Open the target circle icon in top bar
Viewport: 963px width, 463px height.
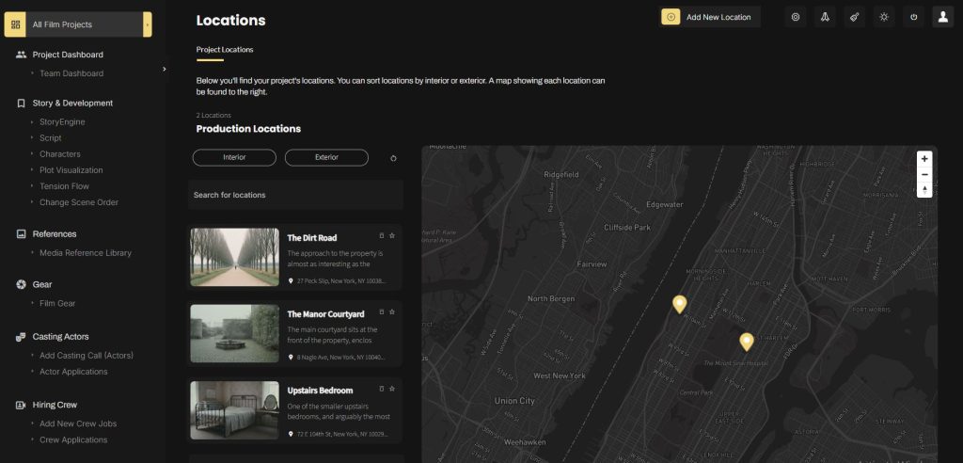coord(796,17)
